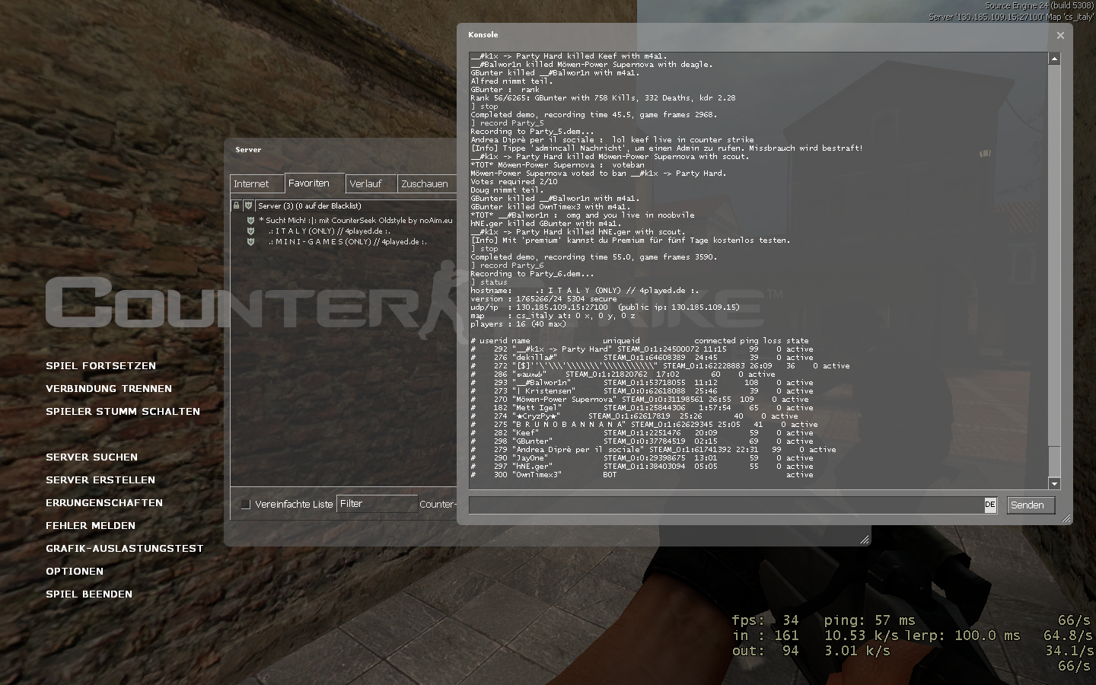This screenshot has height=685, width=1096.
Task: Click the console vertical scrollbar track
Action: point(1054,271)
